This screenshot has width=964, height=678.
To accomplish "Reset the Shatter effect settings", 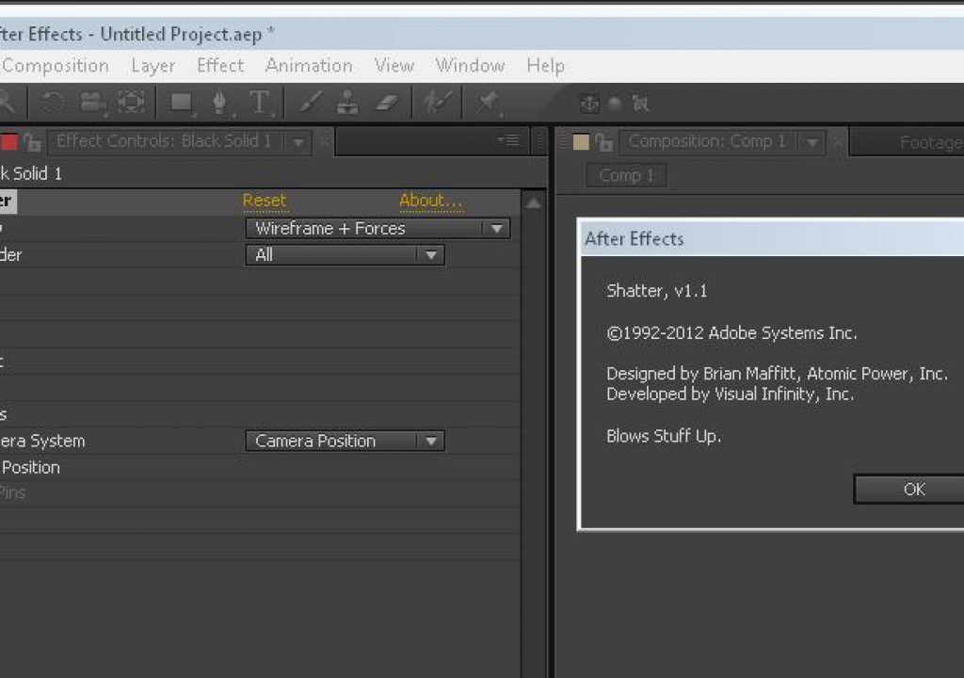I will pos(265,201).
